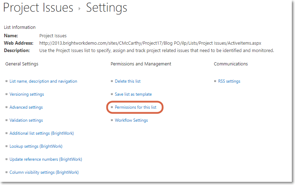Open Additional list settings (BrightWork)

(41, 133)
